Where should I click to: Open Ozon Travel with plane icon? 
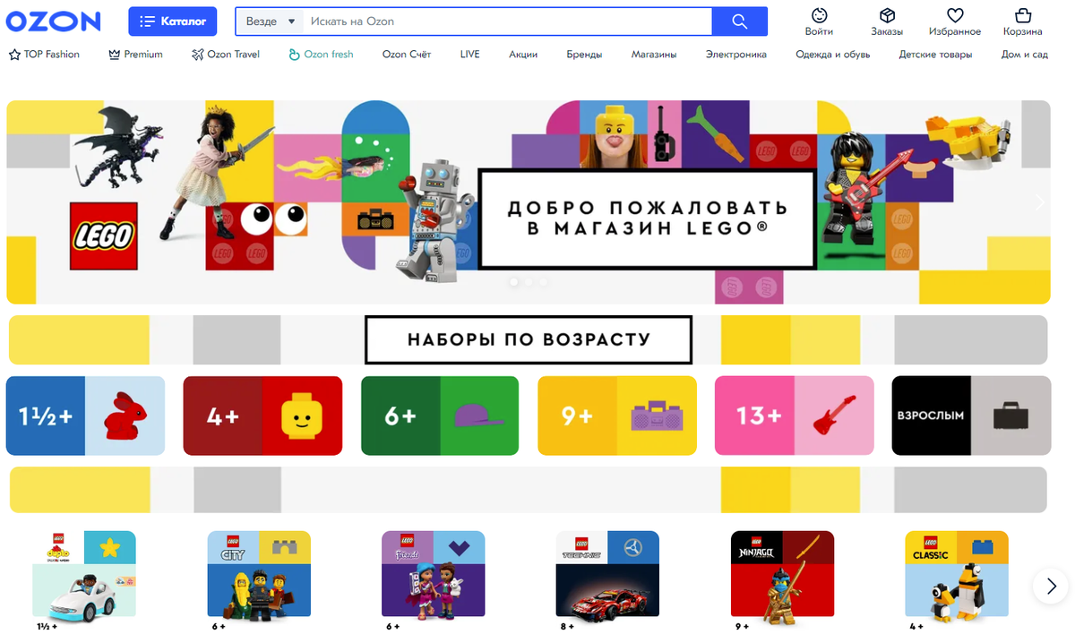pos(226,55)
